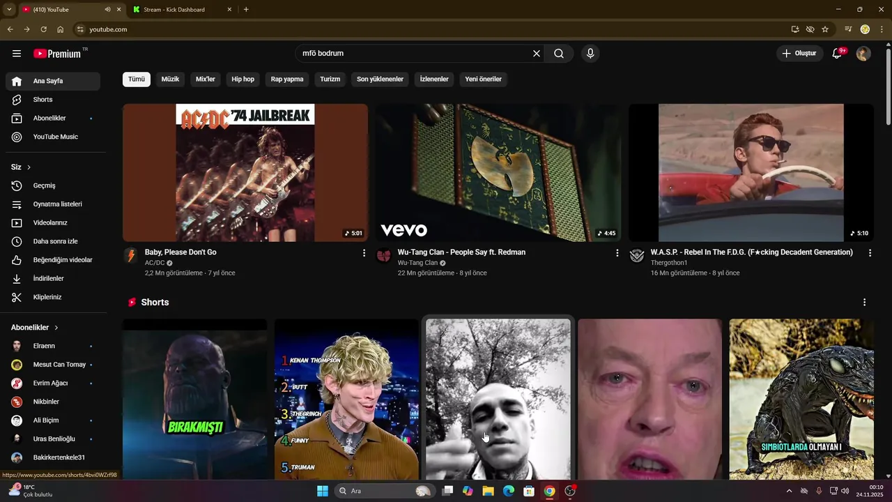Image resolution: width=892 pixels, height=502 pixels.
Task: Open the YouTube guide hamburger menu
Action: [17, 54]
